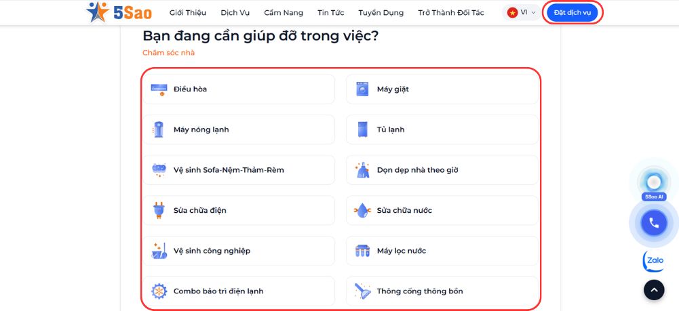
Task: Click the plunger icon beside Thông cống thông bồn
Action: point(362,291)
